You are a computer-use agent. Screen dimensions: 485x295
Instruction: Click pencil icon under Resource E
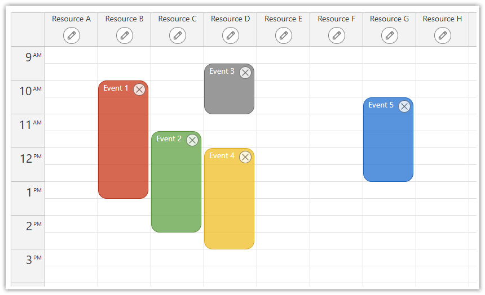click(284, 35)
